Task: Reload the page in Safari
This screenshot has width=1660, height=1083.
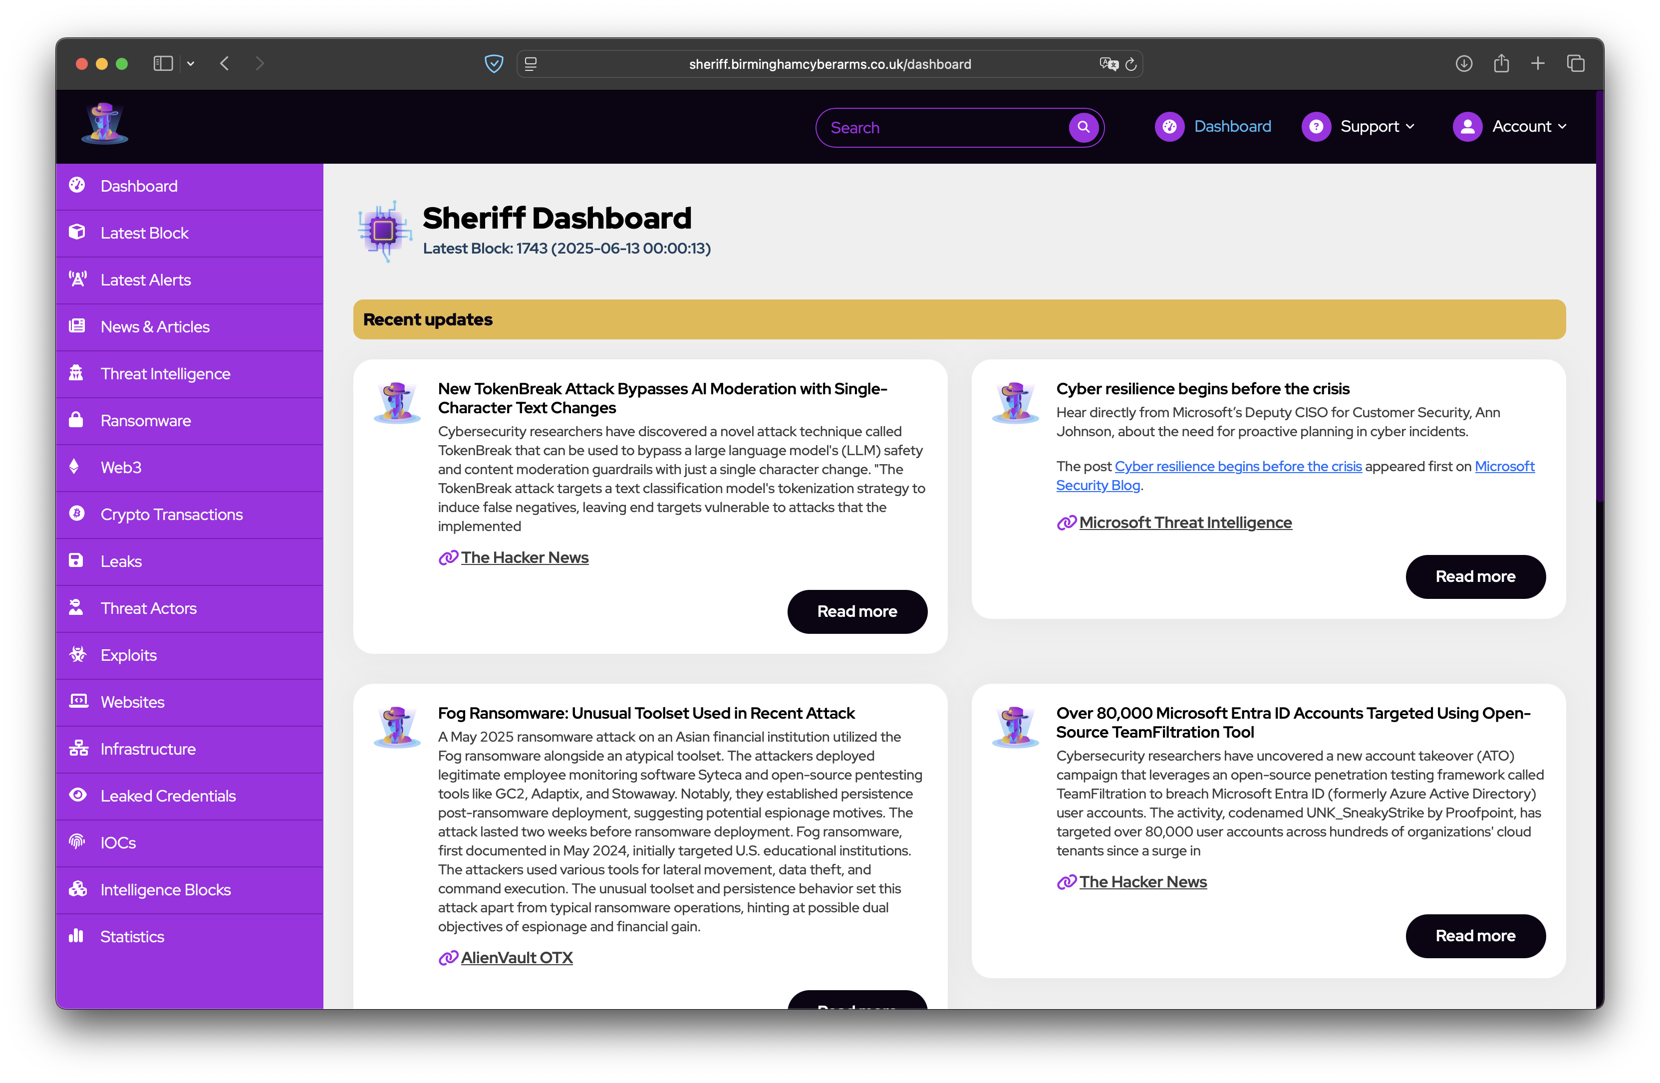Action: (1130, 64)
